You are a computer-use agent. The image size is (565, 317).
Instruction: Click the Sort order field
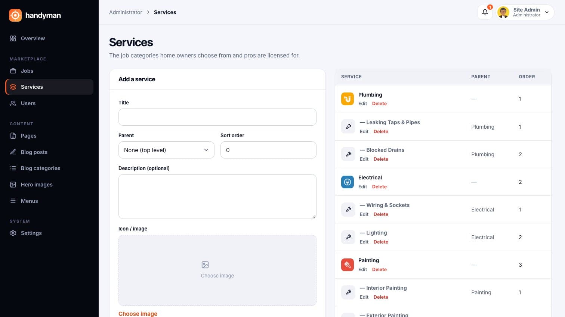pos(268,150)
